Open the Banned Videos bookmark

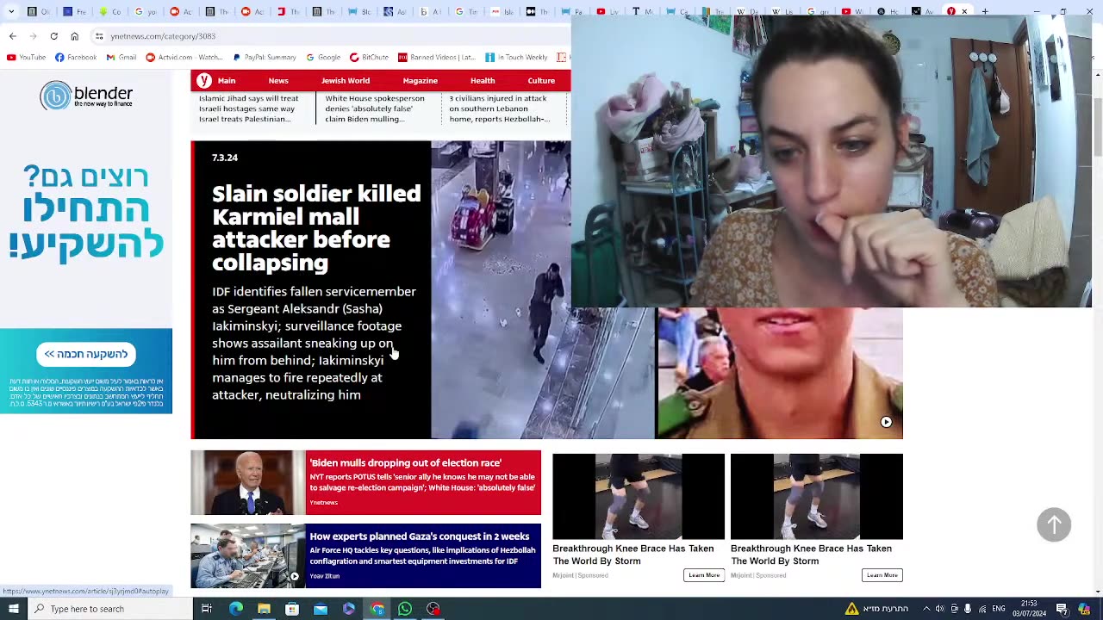tap(437, 58)
